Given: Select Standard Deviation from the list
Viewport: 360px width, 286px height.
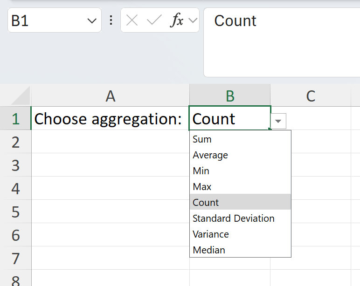Looking at the screenshot, I should pyautogui.click(x=234, y=218).
